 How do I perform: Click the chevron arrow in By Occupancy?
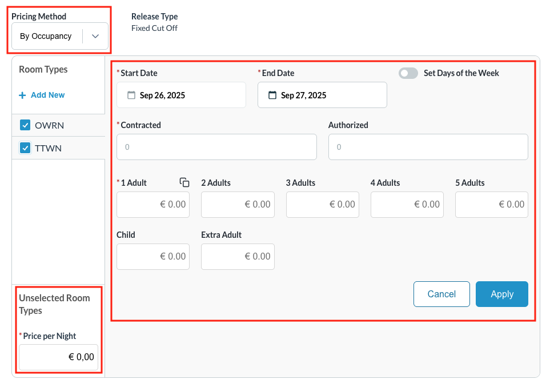[95, 37]
